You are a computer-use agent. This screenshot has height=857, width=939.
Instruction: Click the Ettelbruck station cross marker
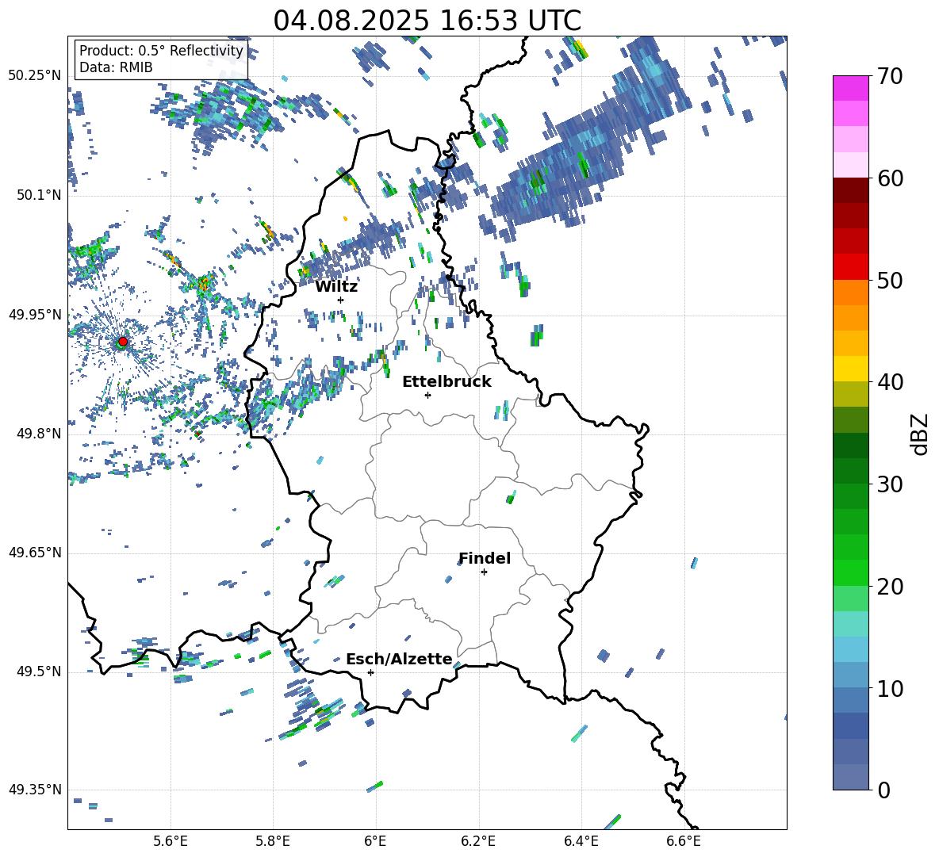tap(427, 395)
